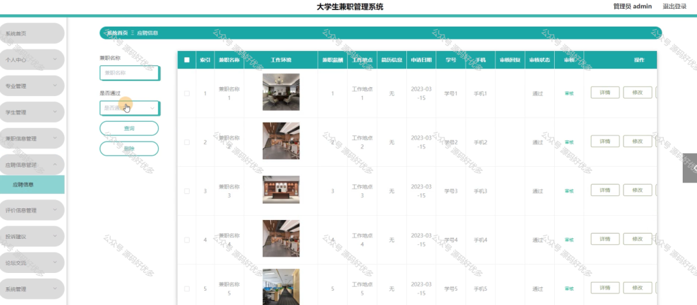Click the 审核状态 column header

coord(540,60)
